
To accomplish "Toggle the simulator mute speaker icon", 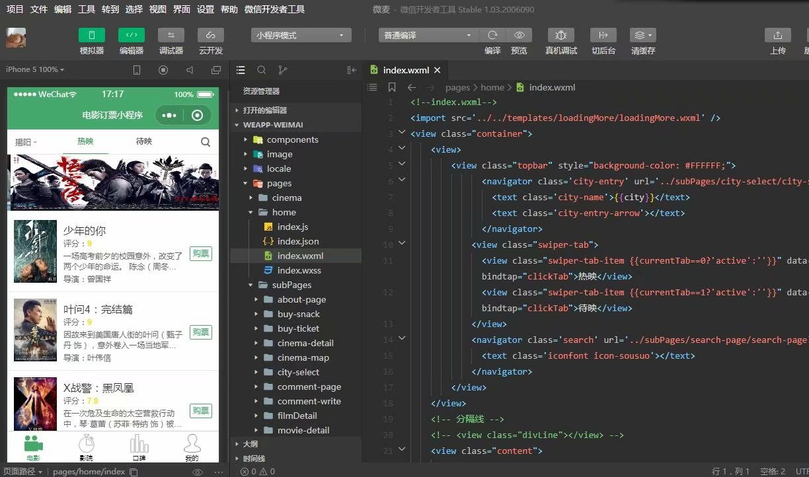I will coord(190,70).
